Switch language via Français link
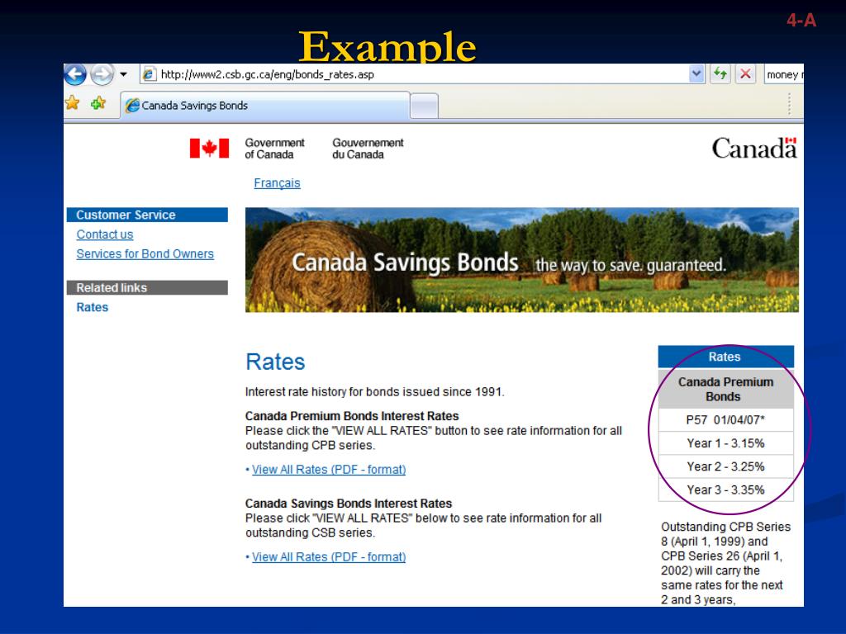Viewport: 846px width, 634px height. click(277, 183)
